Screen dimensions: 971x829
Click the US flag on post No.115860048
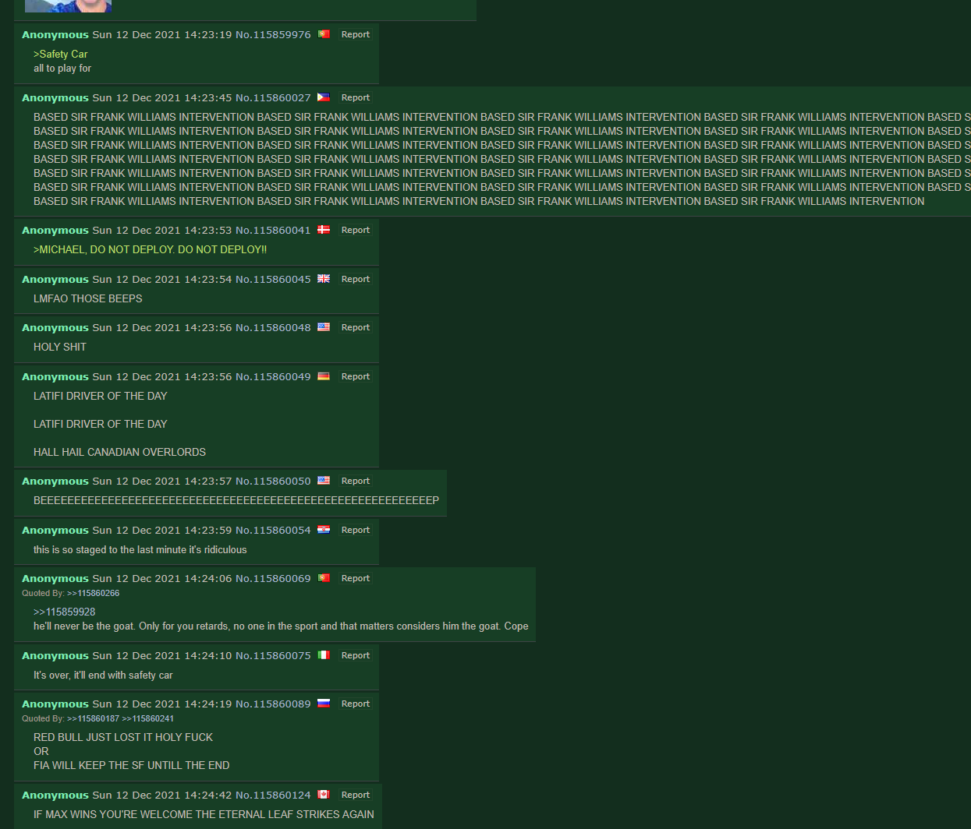click(324, 327)
